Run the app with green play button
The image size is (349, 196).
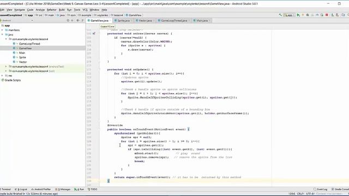[x=298, y=15]
